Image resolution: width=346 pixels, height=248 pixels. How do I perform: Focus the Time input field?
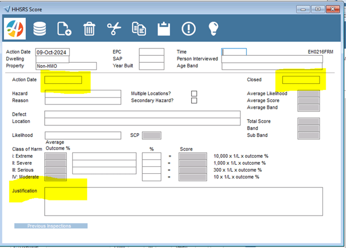234,52
